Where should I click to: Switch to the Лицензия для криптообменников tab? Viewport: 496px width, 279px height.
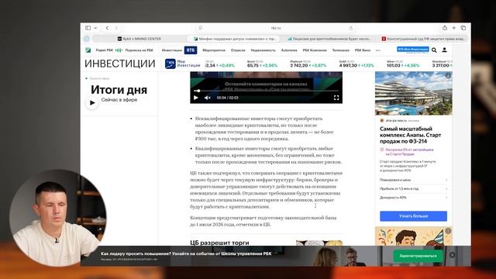click(x=329, y=39)
